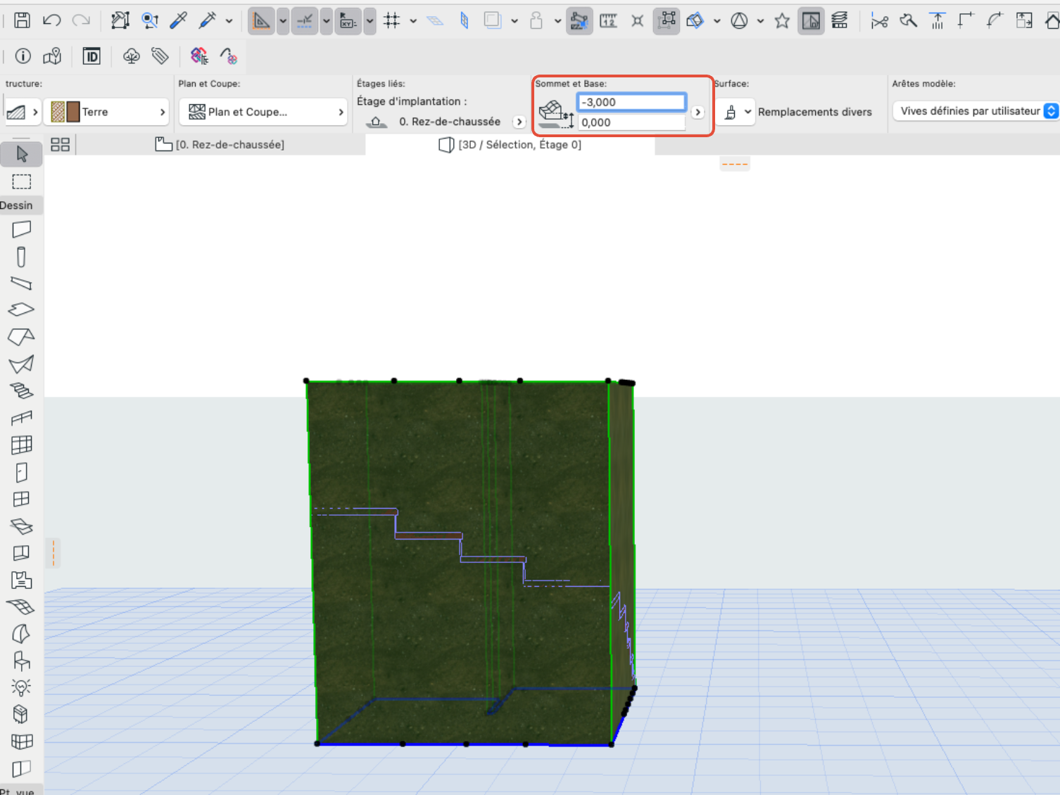Toggle the grid snap icon

(x=392, y=20)
